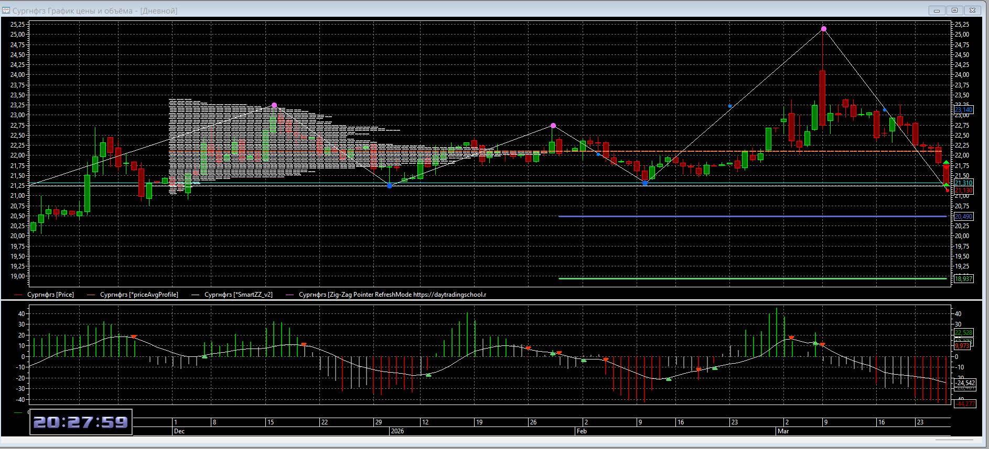Image resolution: width=989 pixels, height=449 pixels.
Task: Click the 23,140 price label on right axis
Action: (963, 109)
